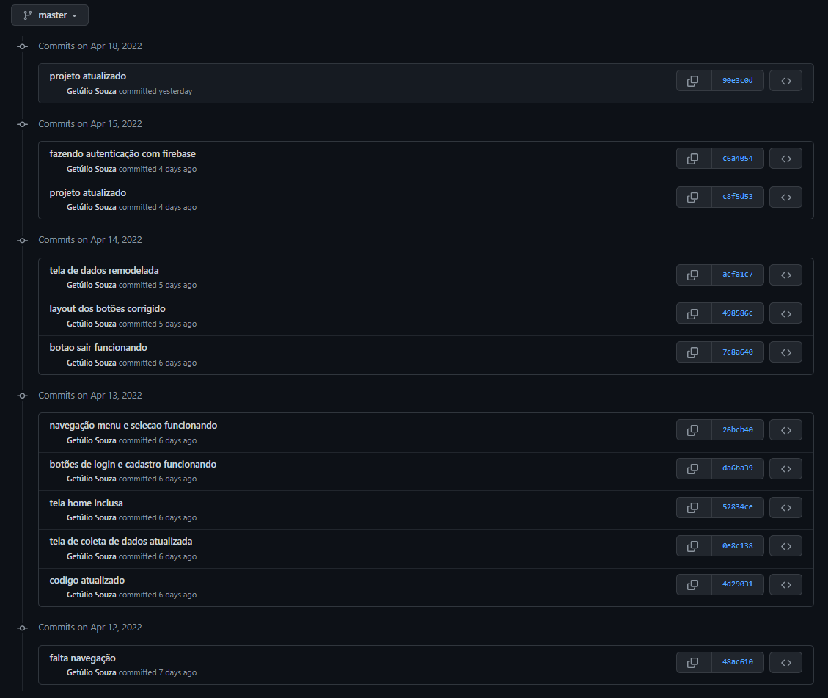Copy the SHA of 'falta navegação' commit
The height and width of the screenshot is (698, 828).
coord(693,662)
